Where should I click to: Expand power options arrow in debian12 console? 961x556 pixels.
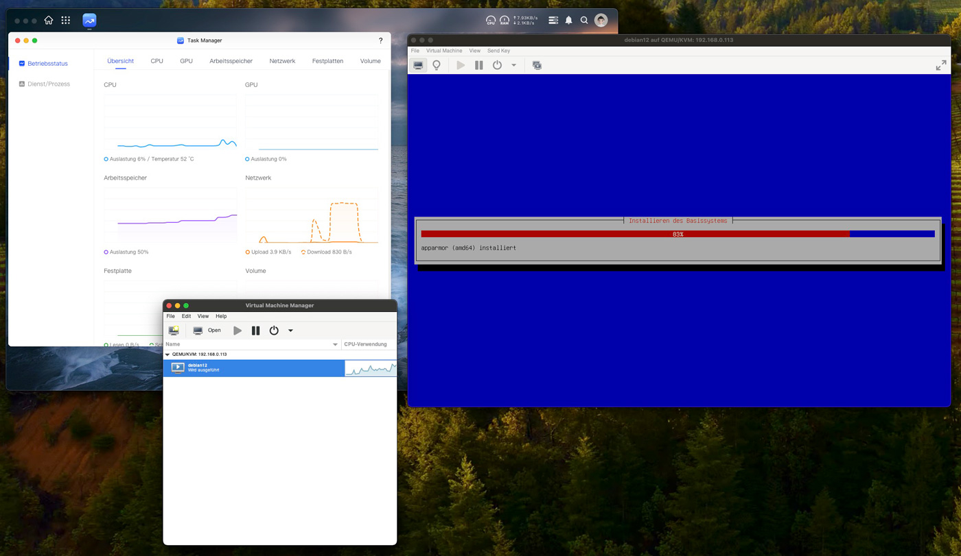coord(513,65)
